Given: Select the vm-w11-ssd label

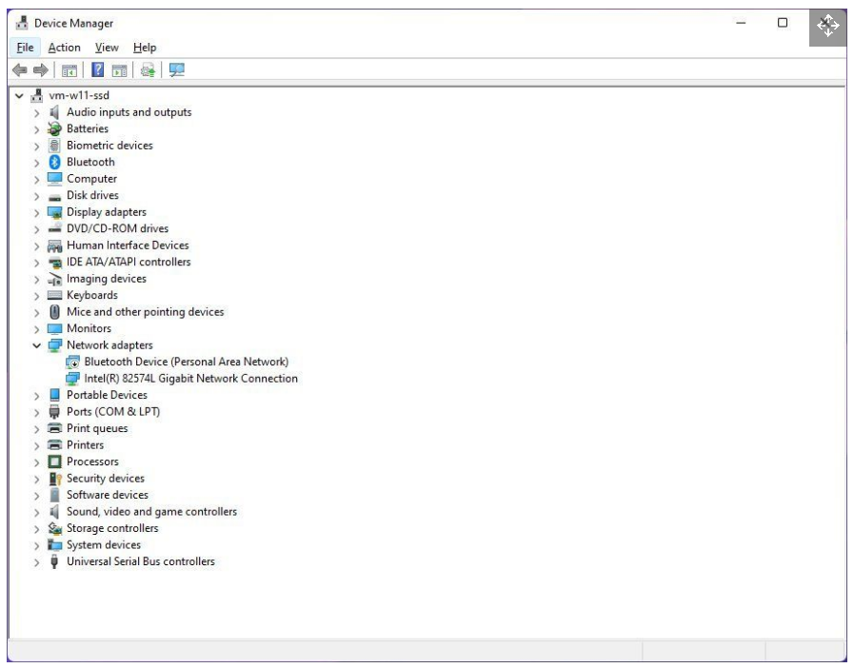Looking at the screenshot, I should tap(79, 95).
